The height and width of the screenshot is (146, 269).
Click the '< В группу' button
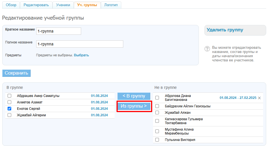pos(134,96)
